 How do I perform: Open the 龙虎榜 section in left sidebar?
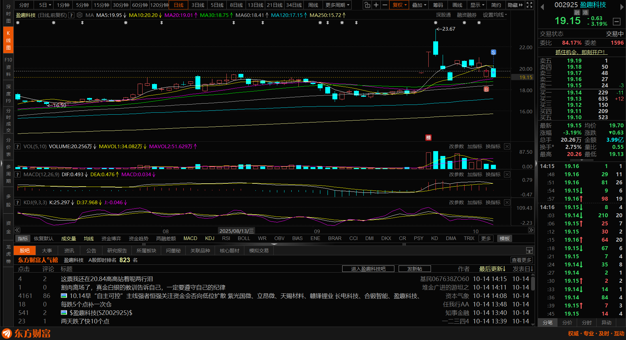[x=8, y=254]
